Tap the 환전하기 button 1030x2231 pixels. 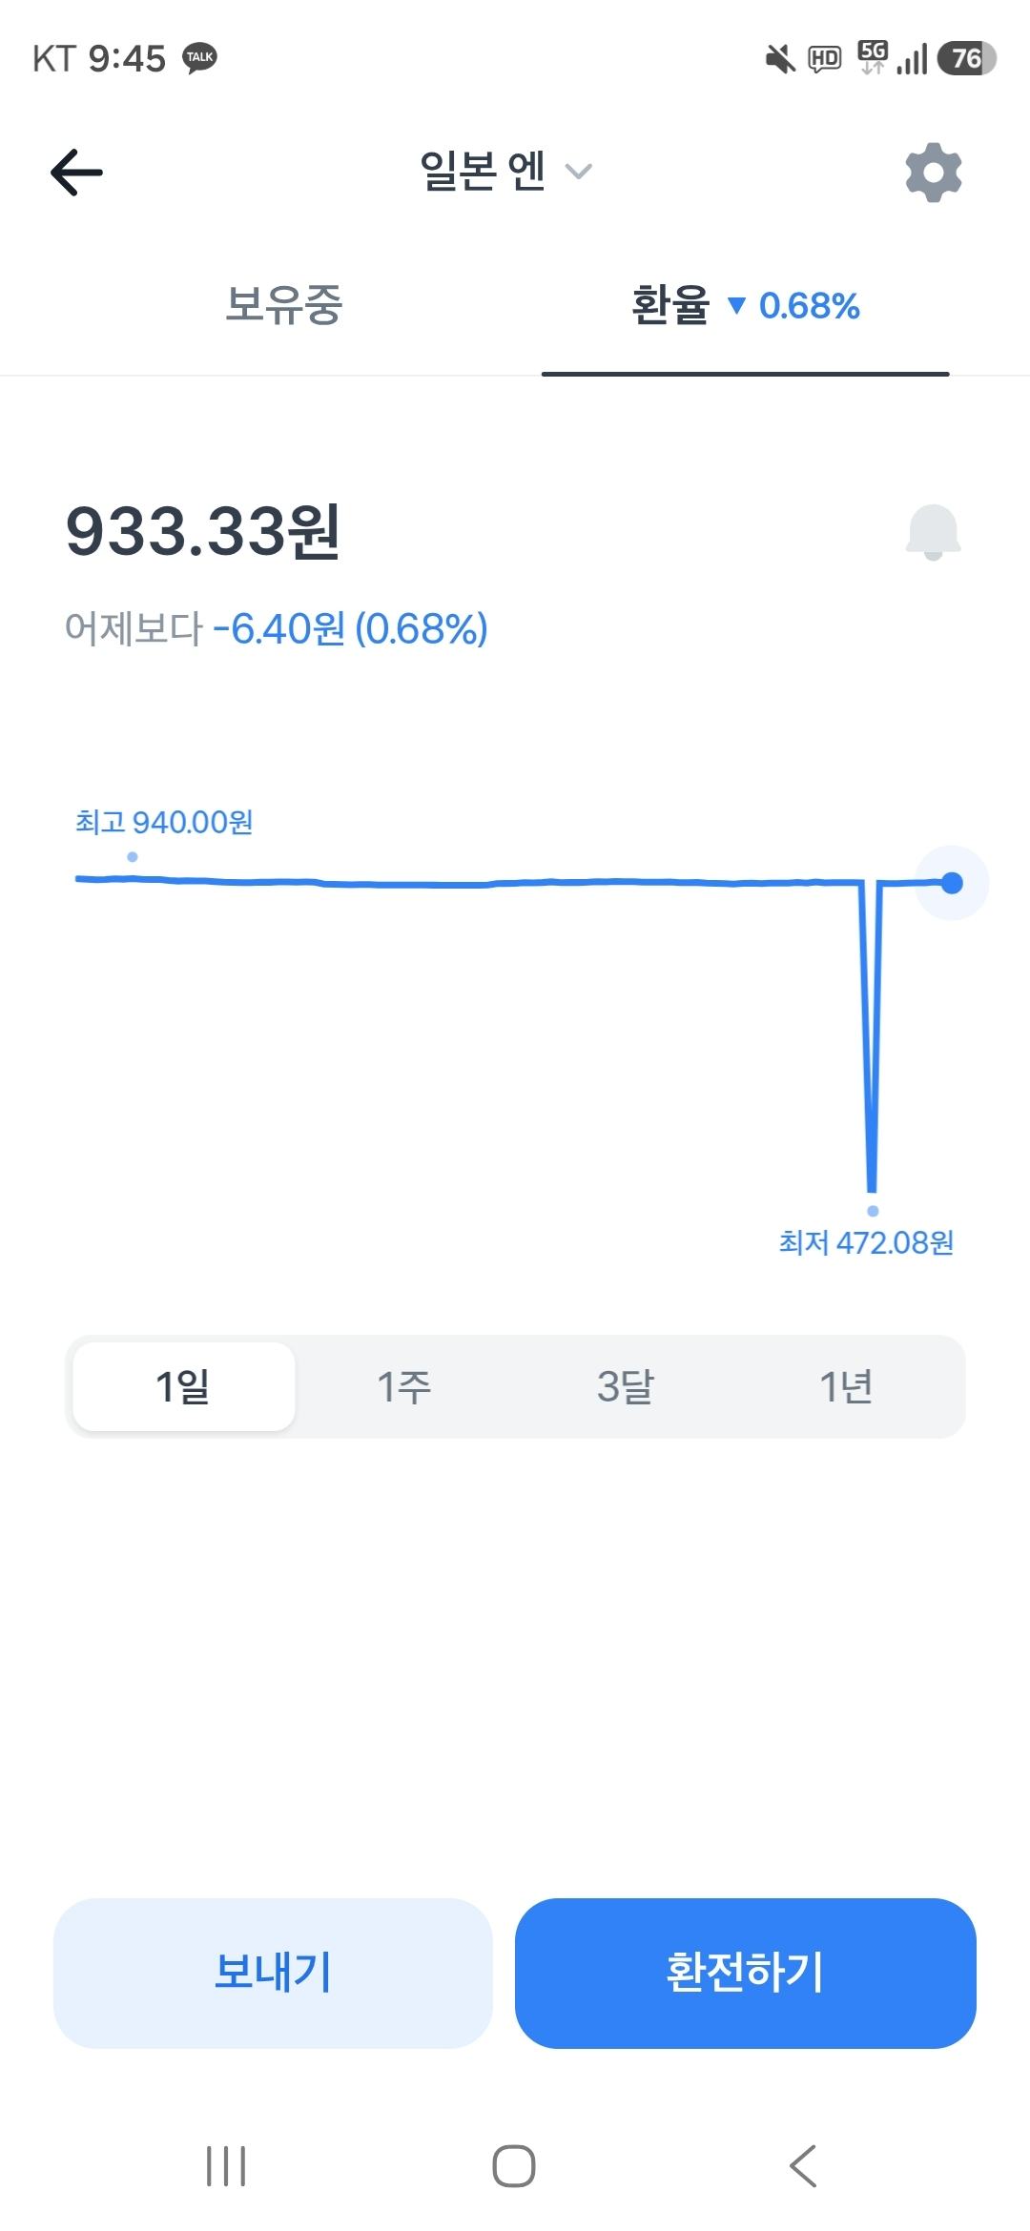click(x=745, y=1973)
